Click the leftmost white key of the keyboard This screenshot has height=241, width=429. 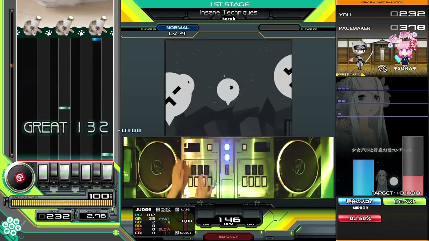(43, 172)
